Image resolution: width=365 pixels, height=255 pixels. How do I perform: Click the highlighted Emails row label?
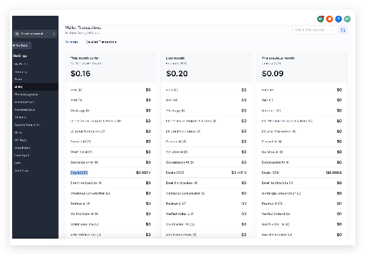(79, 173)
